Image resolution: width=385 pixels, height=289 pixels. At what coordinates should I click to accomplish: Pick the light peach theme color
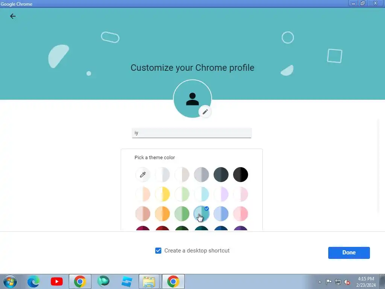click(142, 194)
